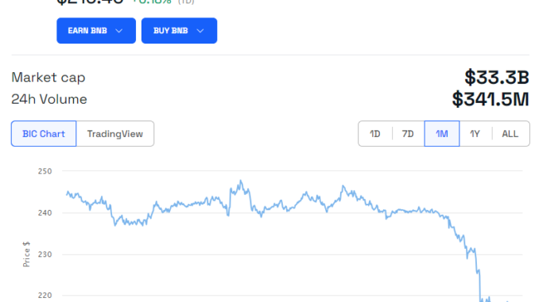
Task: Select the 1M time range
Action: (442, 134)
